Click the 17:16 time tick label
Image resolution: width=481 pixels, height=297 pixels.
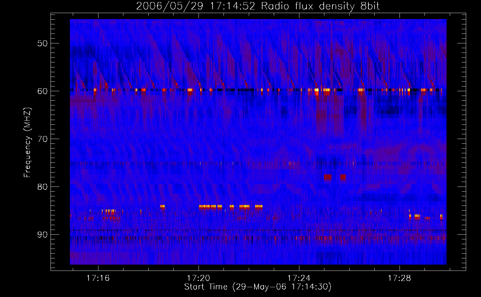click(x=98, y=278)
